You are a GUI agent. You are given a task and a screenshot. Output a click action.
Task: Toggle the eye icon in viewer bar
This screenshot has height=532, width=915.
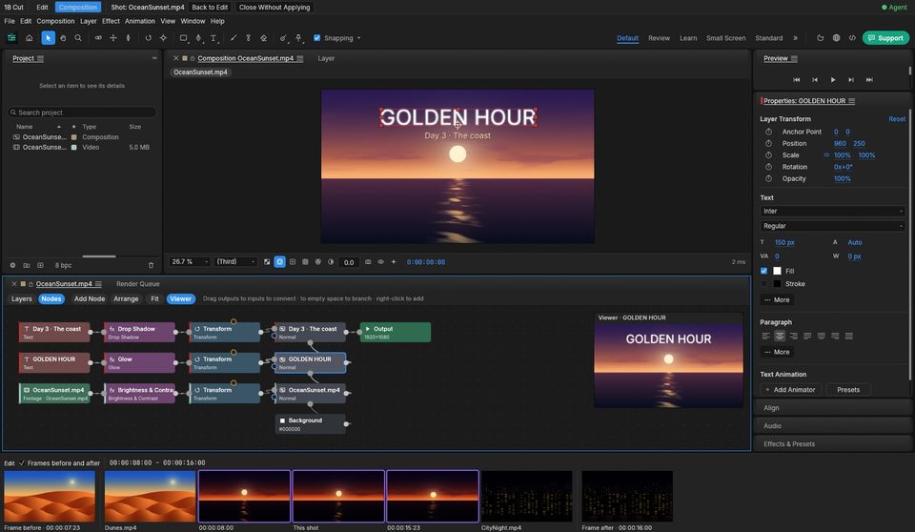380,262
